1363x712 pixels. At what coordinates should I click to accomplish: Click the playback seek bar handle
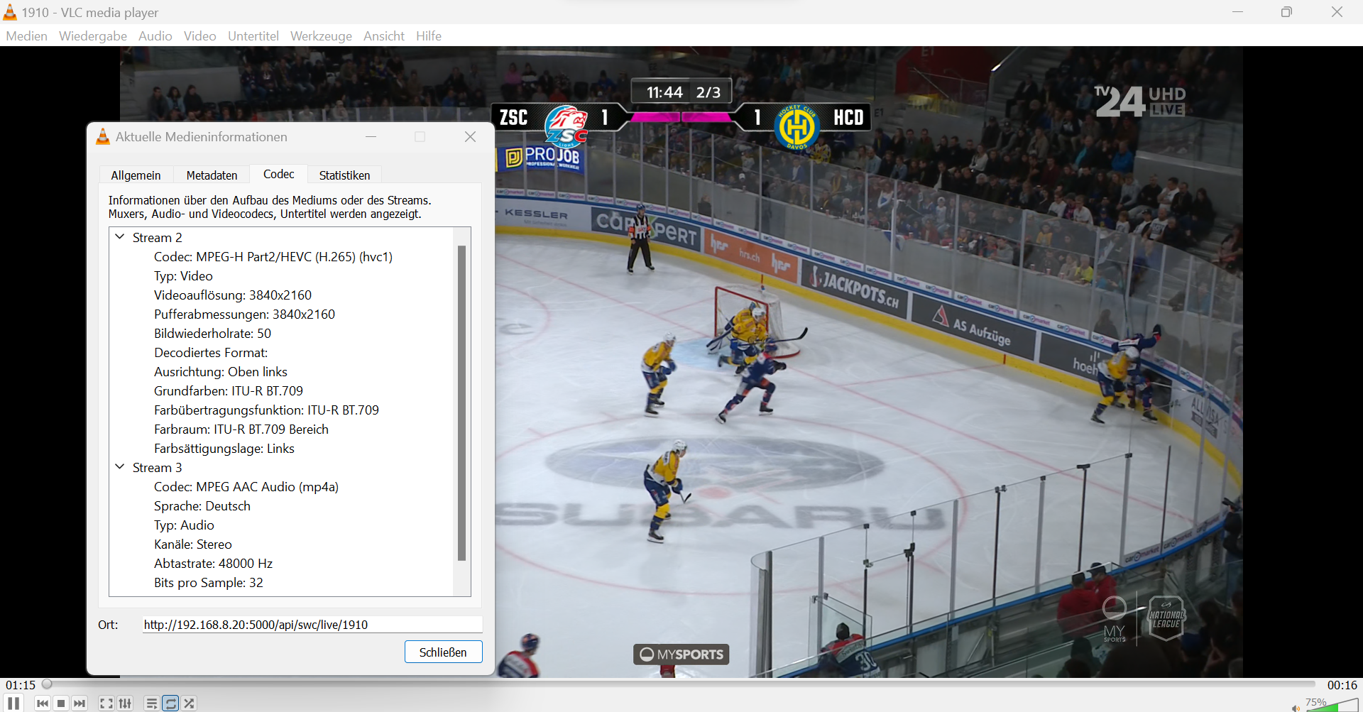coord(47,684)
